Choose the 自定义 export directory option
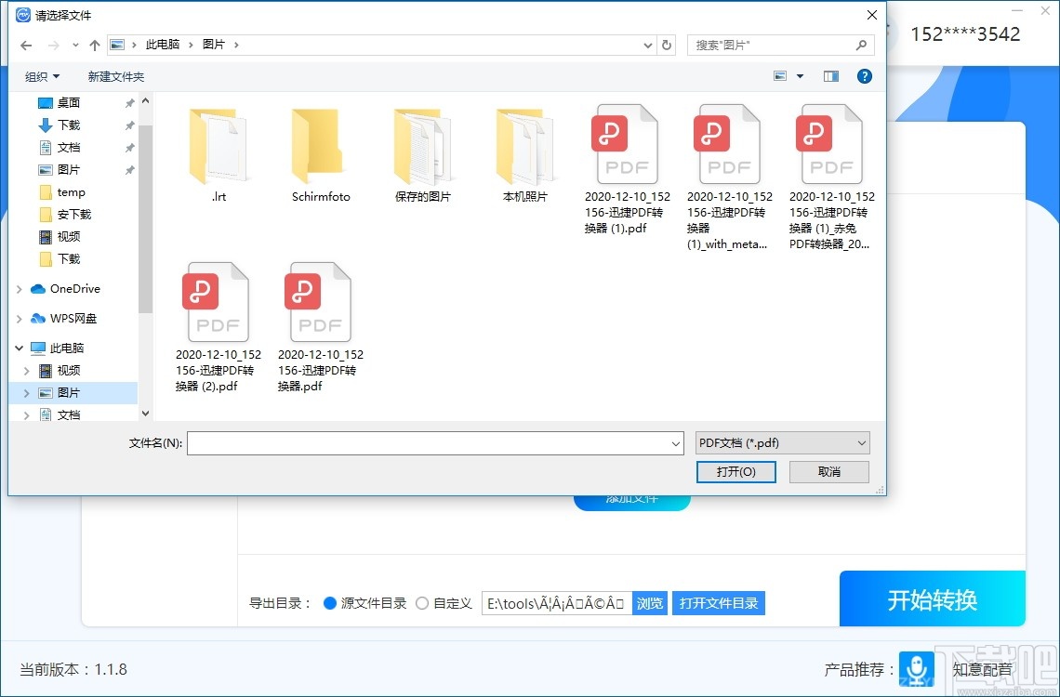Viewport: 1060px width, 697px height. click(421, 603)
